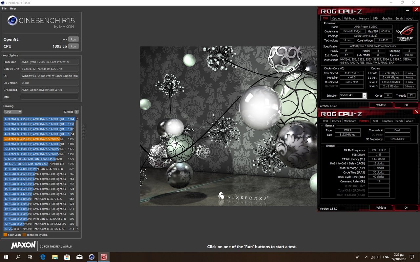The height and width of the screenshot is (262, 420).
Task: Switch to Bench tab in lower CPU-Z window
Action: 399,121
